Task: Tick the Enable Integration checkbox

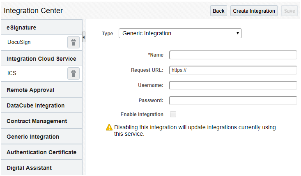Action: [x=173, y=114]
